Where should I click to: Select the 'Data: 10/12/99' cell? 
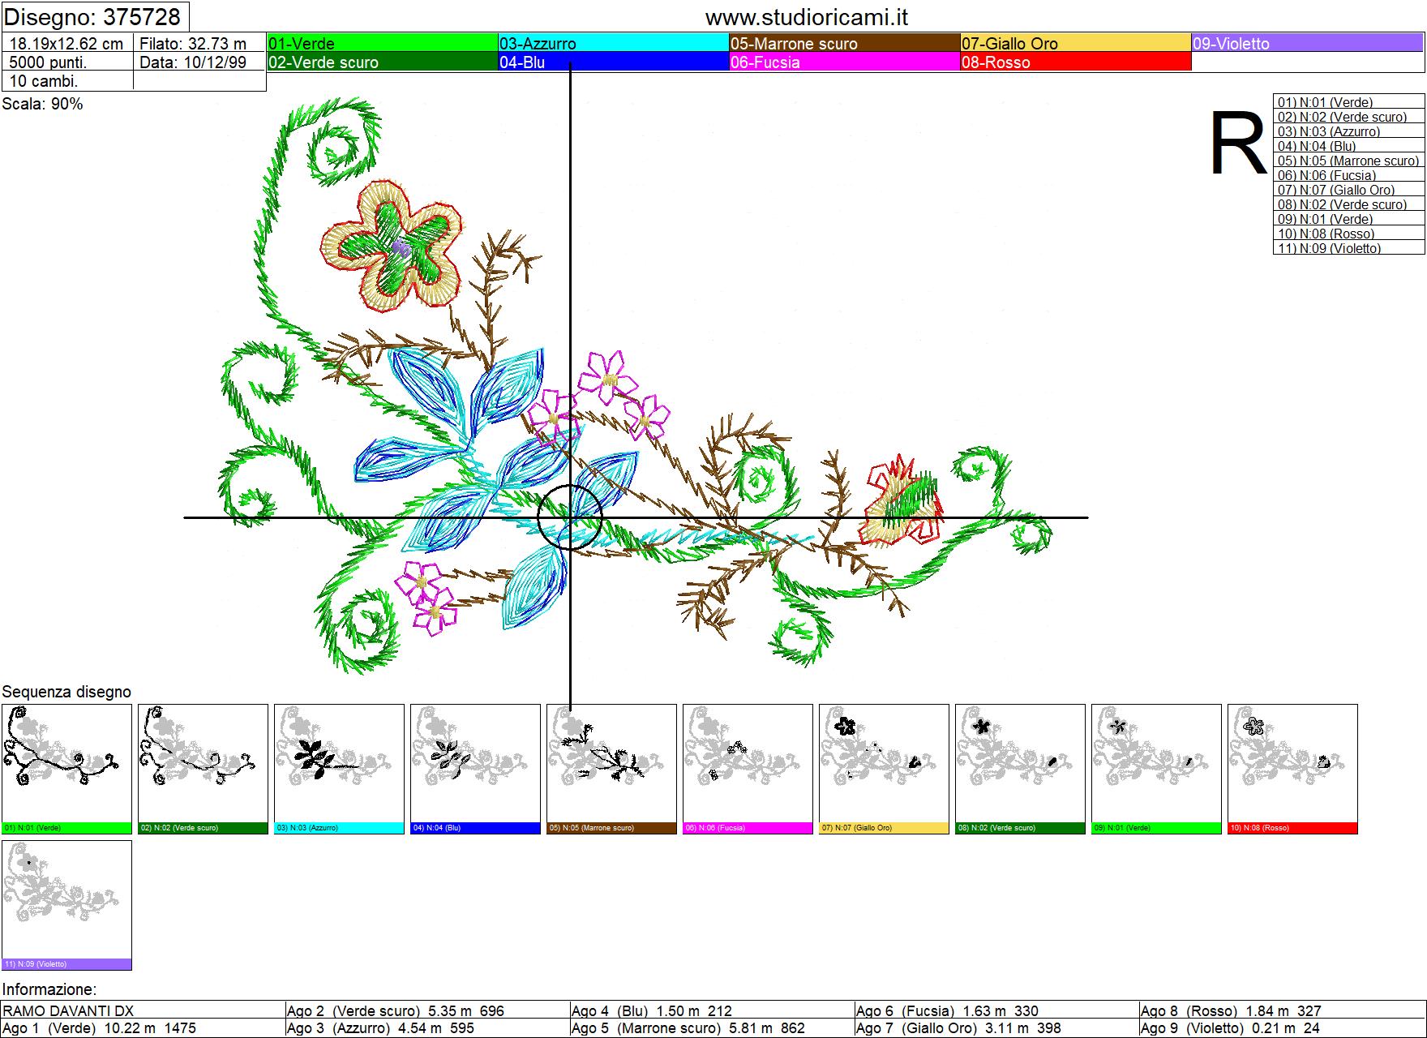[x=199, y=62]
